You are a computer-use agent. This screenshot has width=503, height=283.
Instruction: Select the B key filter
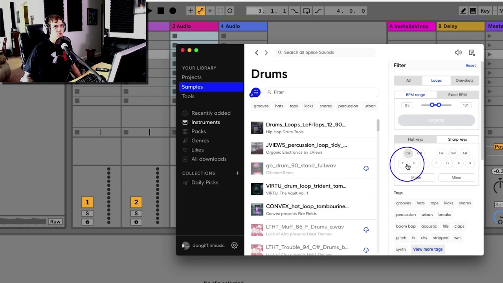(470, 163)
